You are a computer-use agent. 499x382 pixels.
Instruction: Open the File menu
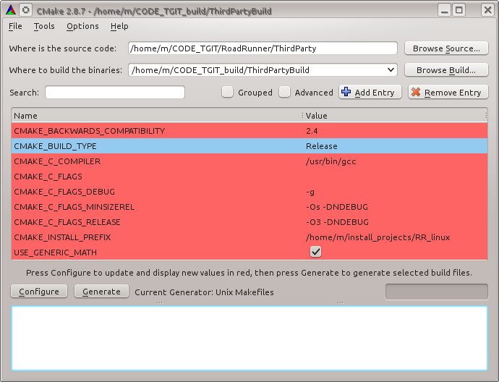15,26
